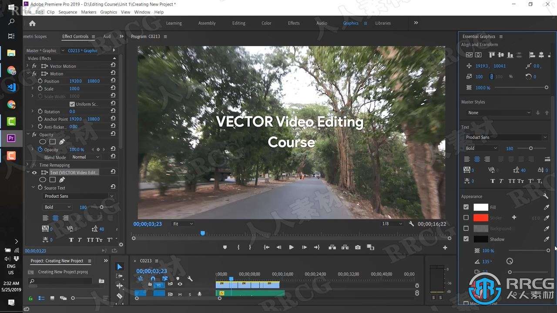
Task: Enable the Background checkbox
Action: pos(466,229)
